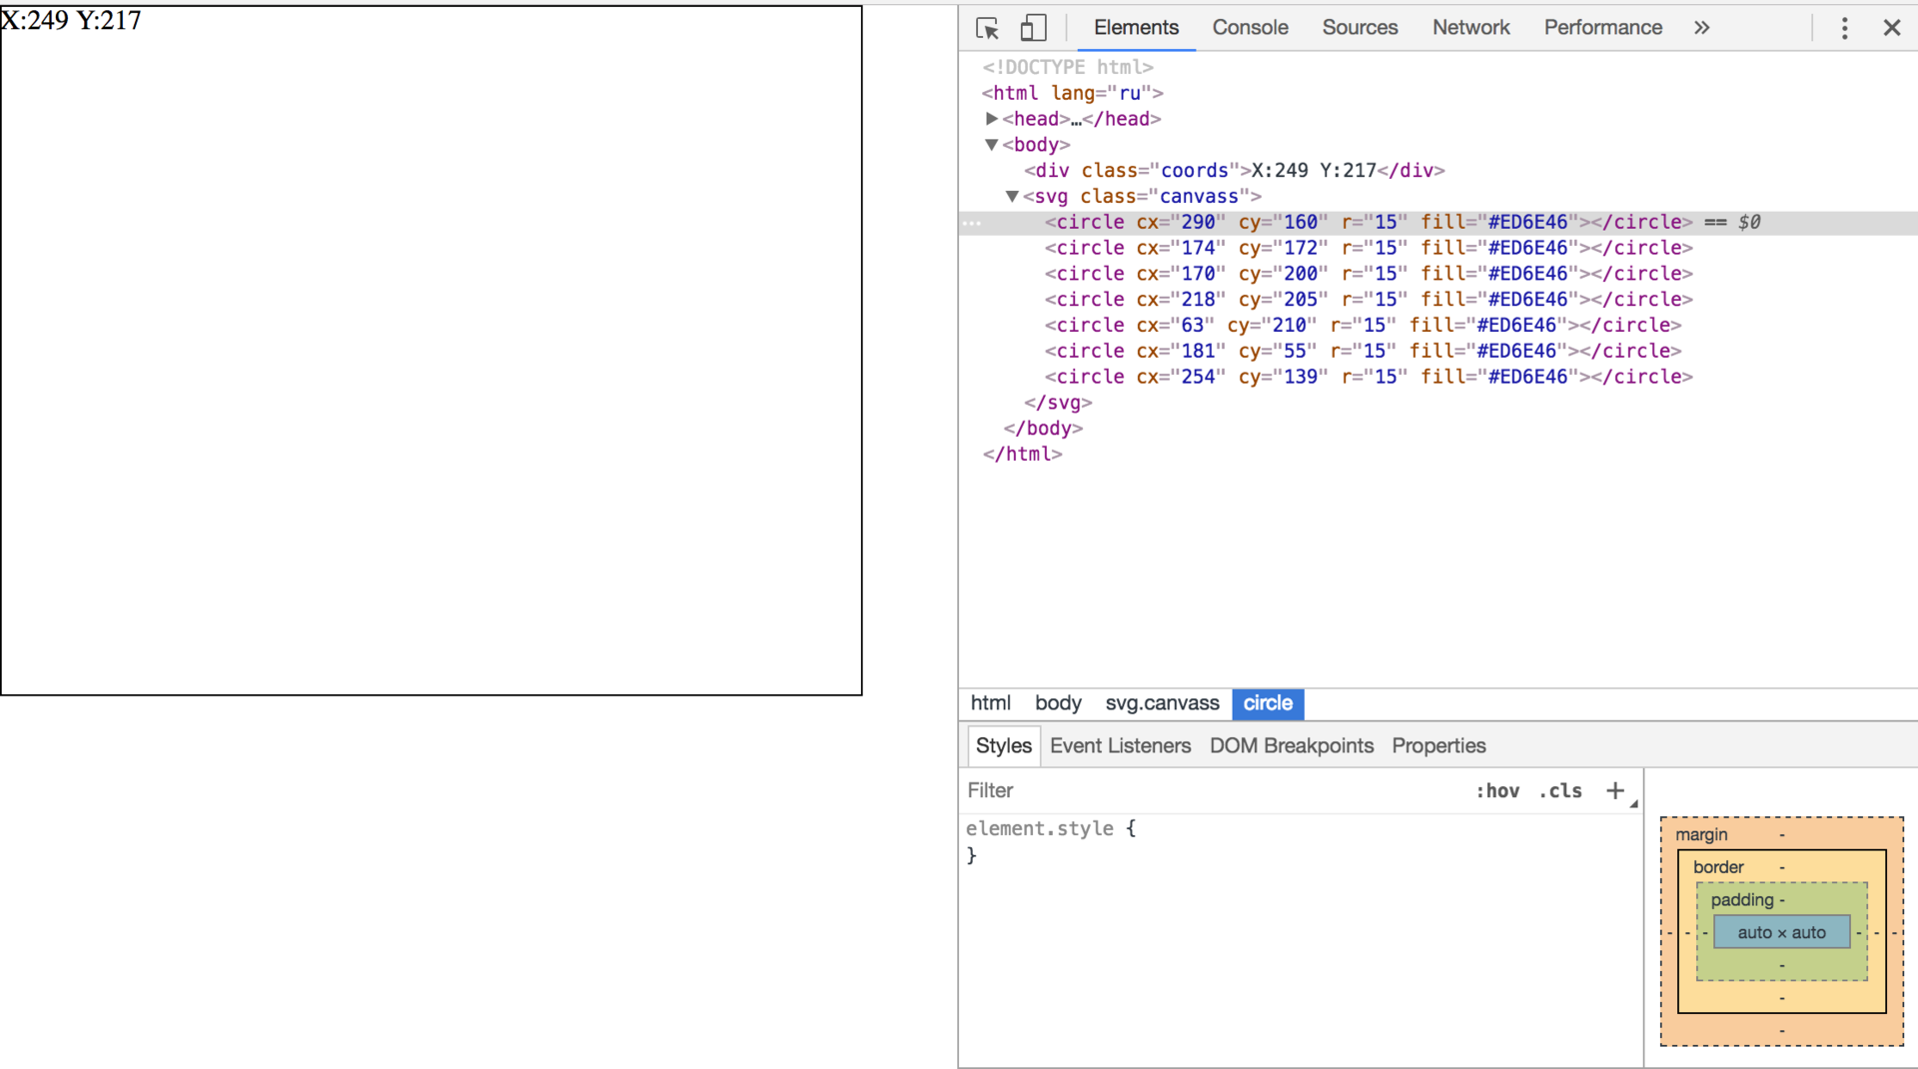
Task: Focus the Styles Filter input field
Action: pos(1214,790)
